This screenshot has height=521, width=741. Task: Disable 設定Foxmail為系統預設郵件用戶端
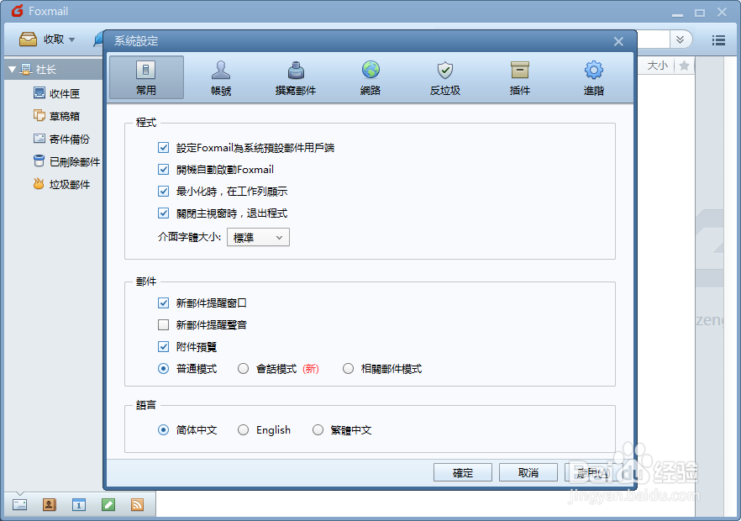tap(163, 146)
